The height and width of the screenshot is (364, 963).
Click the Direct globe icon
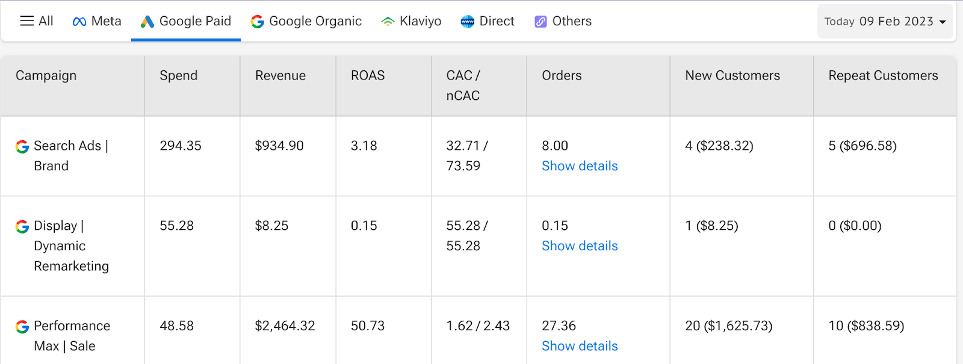point(468,22)
